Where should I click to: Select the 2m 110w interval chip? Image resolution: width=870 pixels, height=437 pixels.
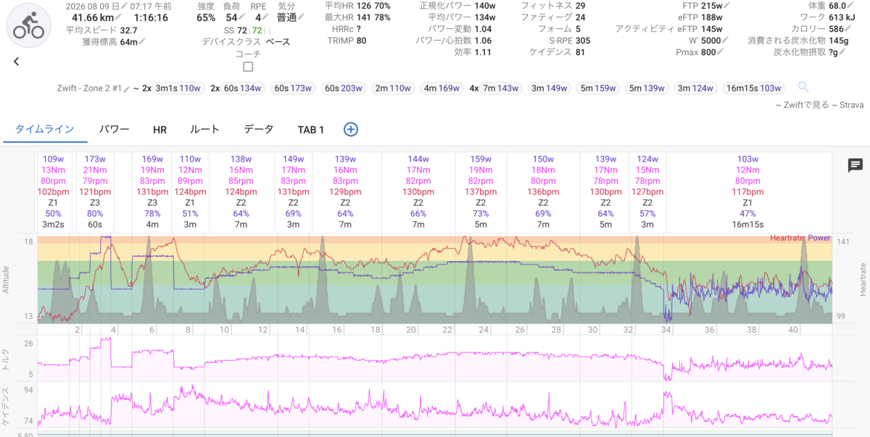tap(392, 88)
